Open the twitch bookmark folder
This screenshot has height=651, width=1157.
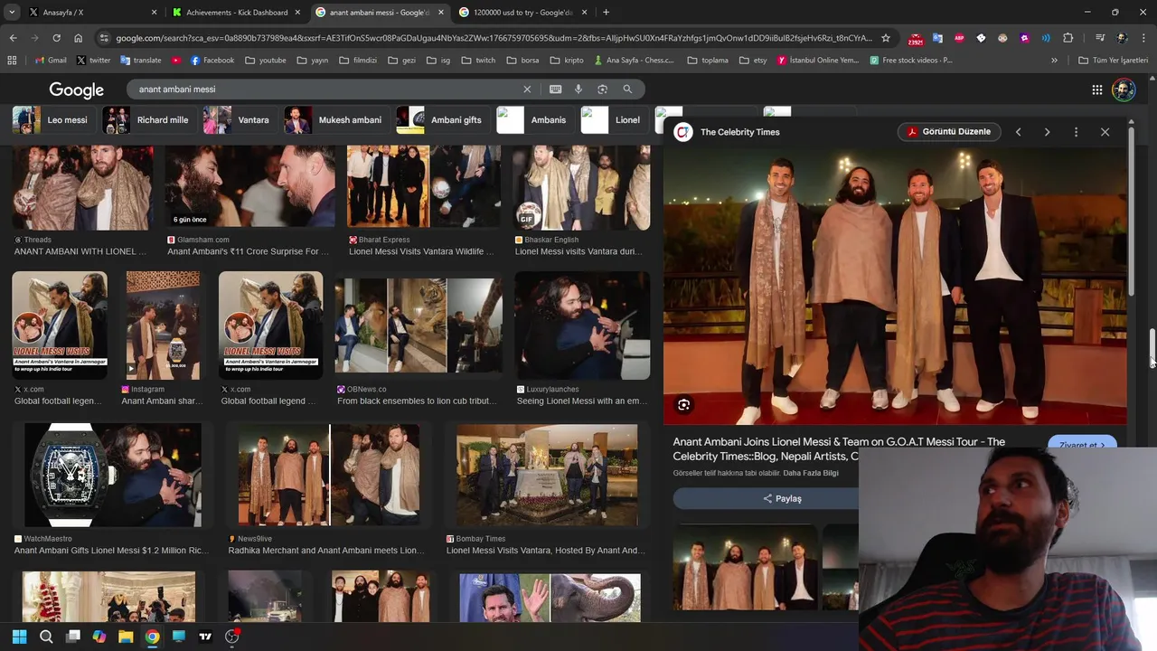pos(478,61)
